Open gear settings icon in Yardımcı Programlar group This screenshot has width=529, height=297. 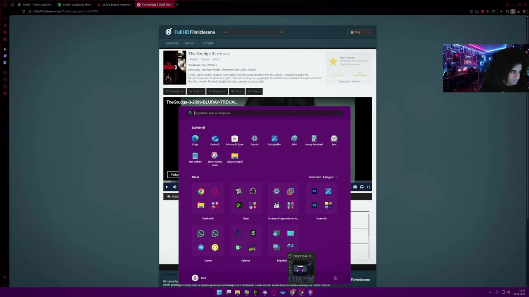tap(276, 191)
